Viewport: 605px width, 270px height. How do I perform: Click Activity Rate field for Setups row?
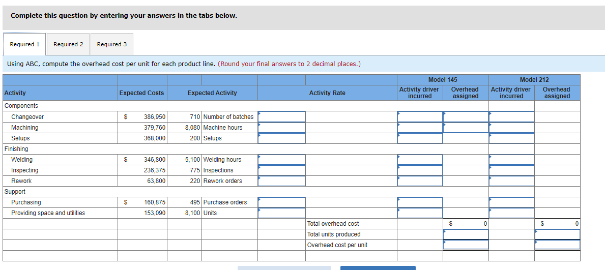coord(282,138)
